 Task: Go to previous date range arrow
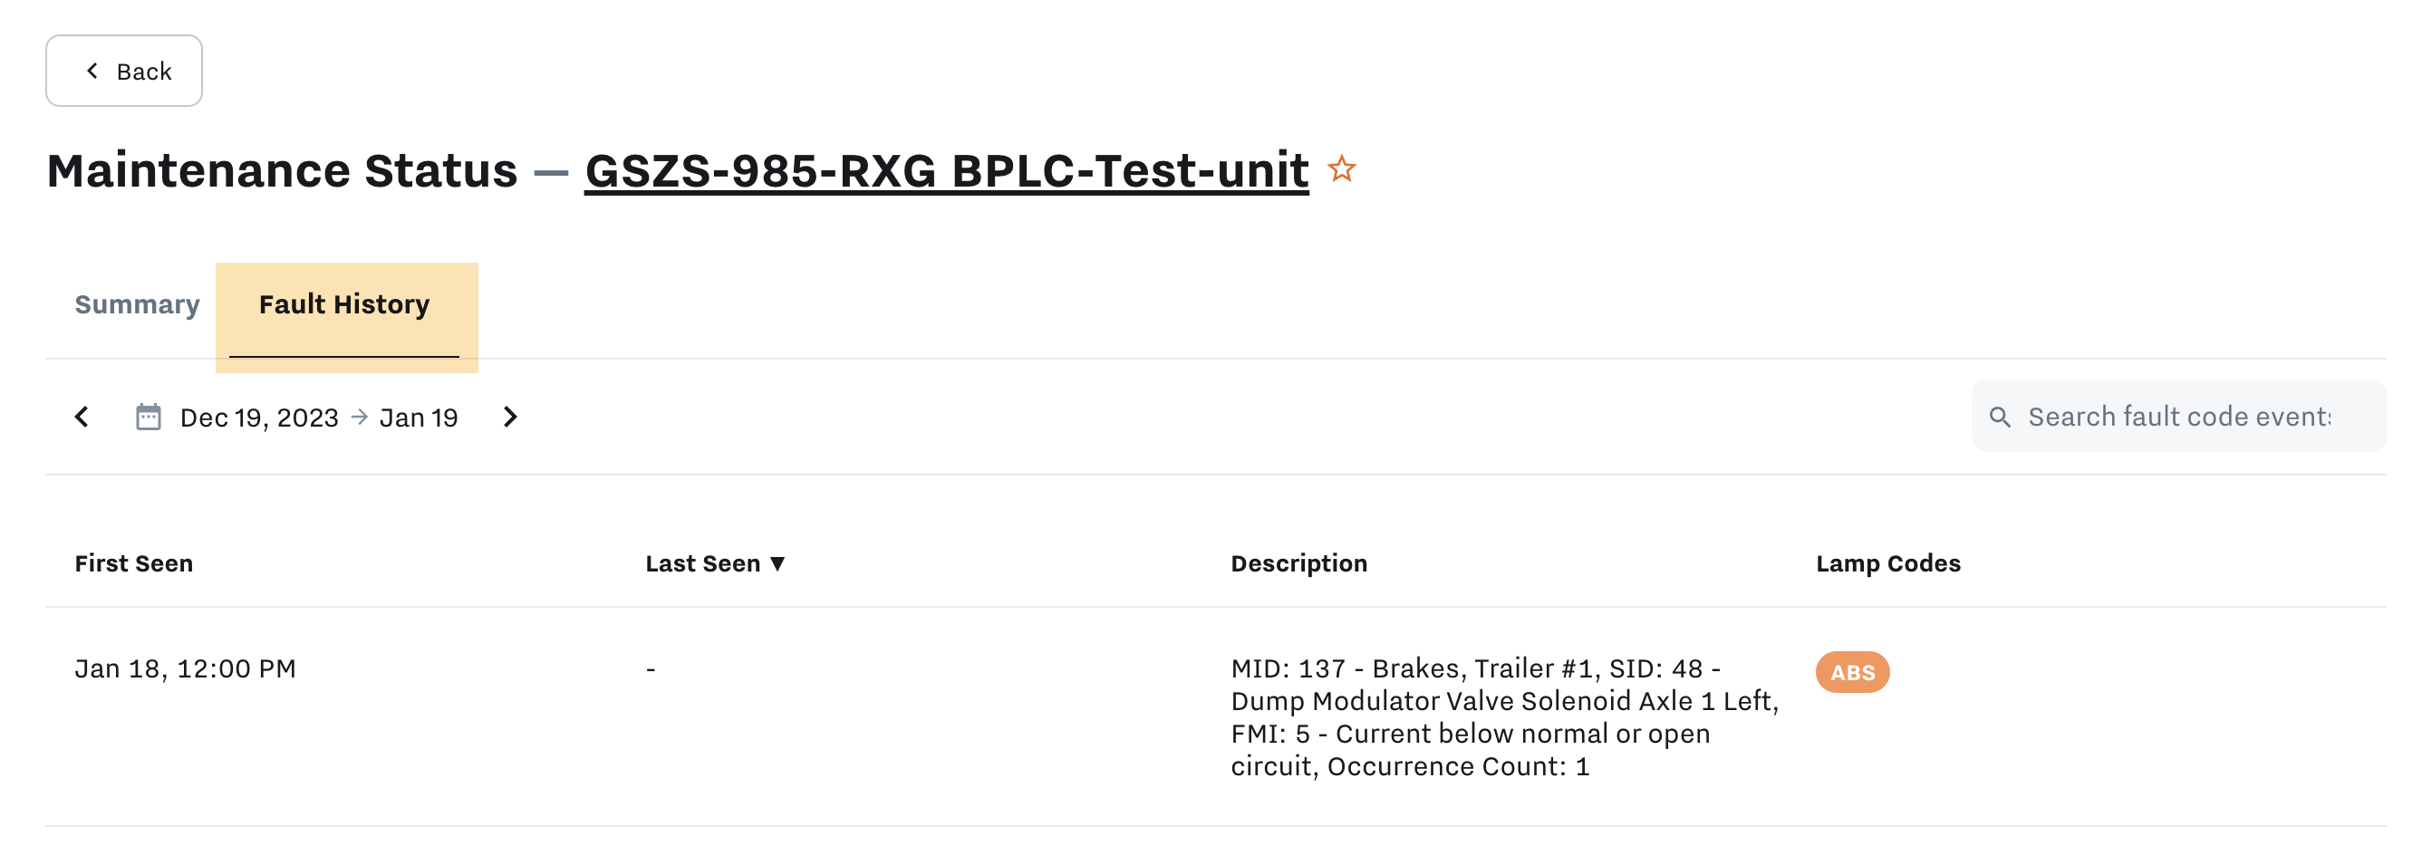coord(82,418)
